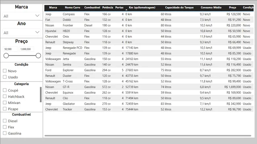
Task: Check the Coupé category checkbox
Action: 5,90
